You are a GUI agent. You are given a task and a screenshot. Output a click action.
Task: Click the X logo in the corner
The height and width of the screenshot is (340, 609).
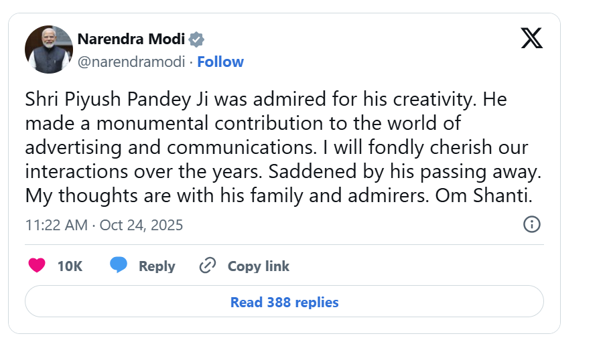coord(531,39)
